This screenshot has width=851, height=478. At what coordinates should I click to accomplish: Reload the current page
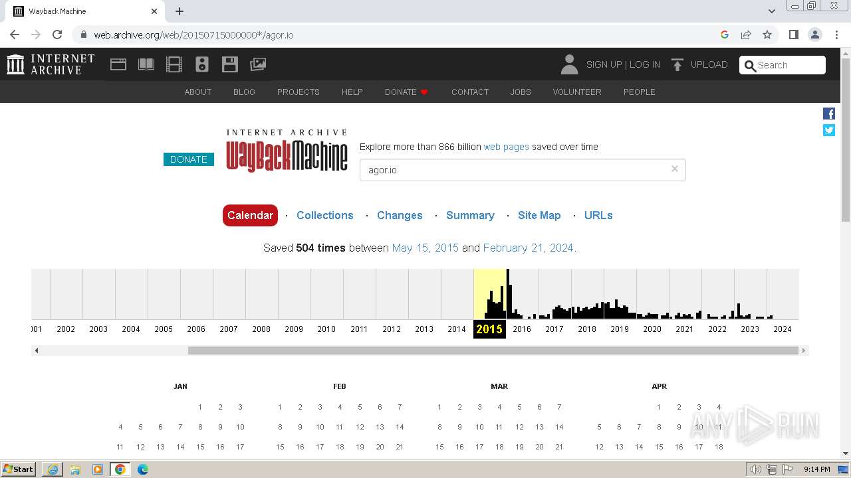pos(57,35)
